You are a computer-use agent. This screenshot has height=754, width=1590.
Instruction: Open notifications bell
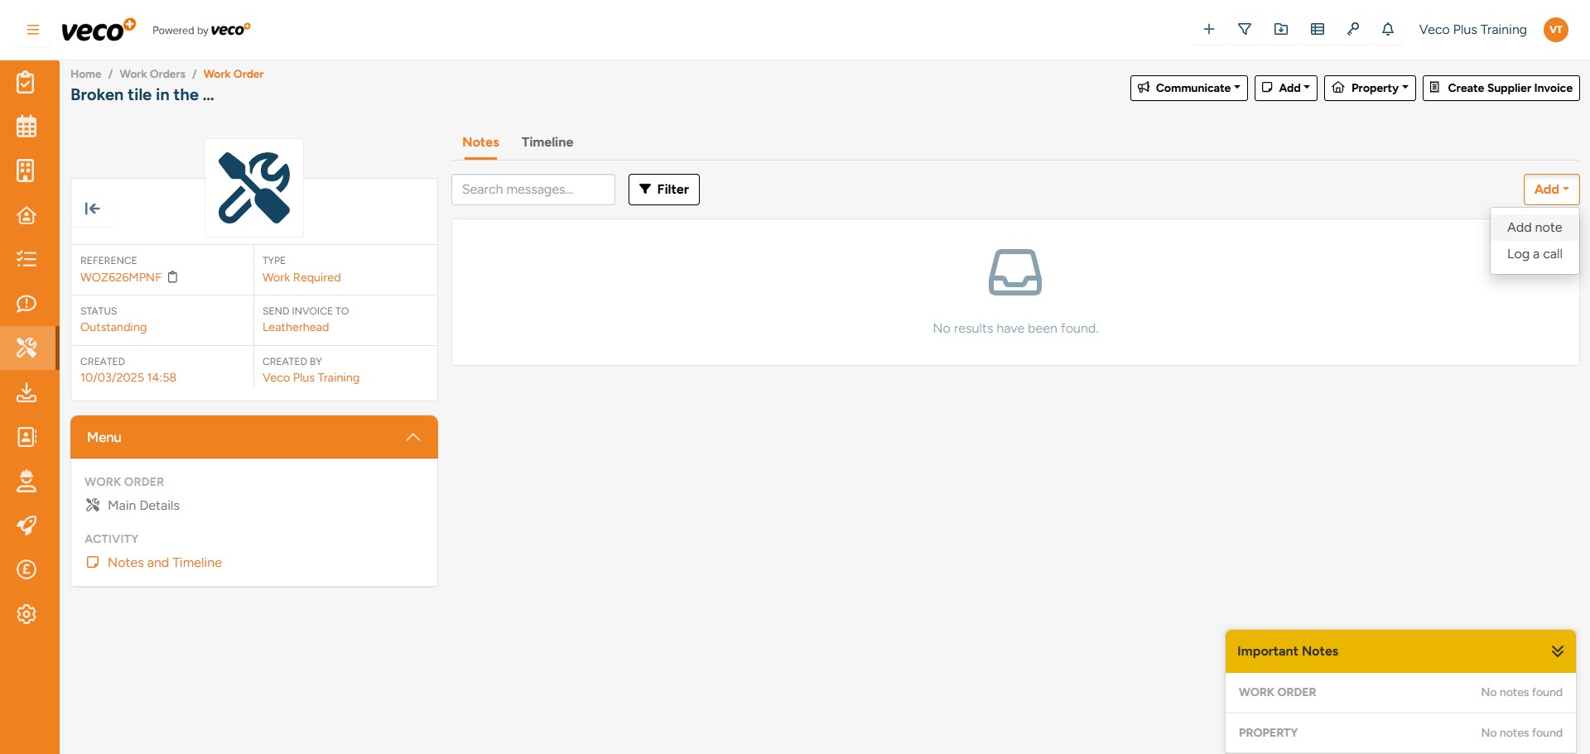coord(1388,30)
